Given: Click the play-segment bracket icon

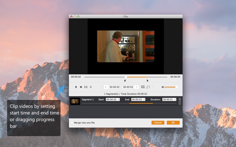Looking at the screenshot, I should pyautogui.click(x=86, y=87).
